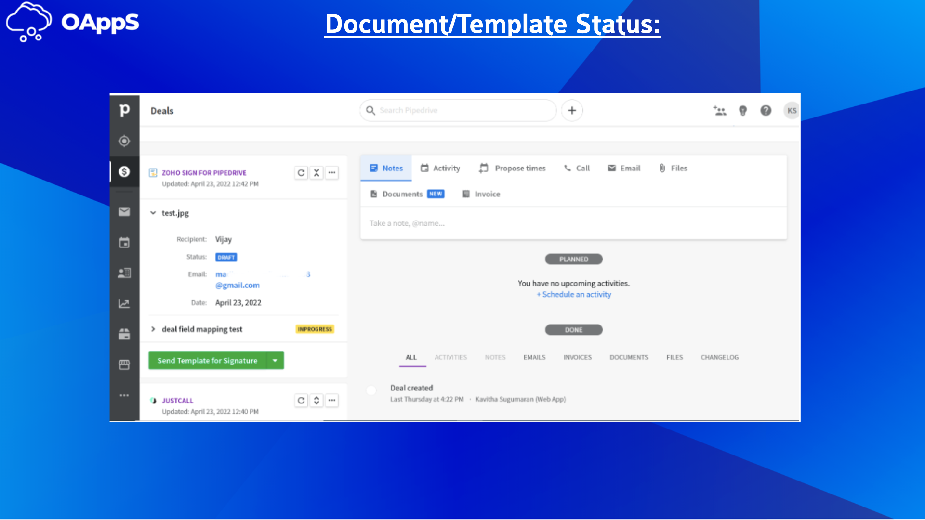Select Deals dollar icon in sidebar

tap(124, 171)
